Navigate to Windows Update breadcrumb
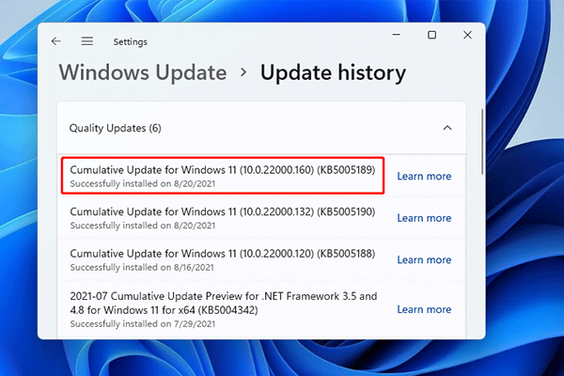This screenshot has height=376, width=564. [x=143, y=72]
